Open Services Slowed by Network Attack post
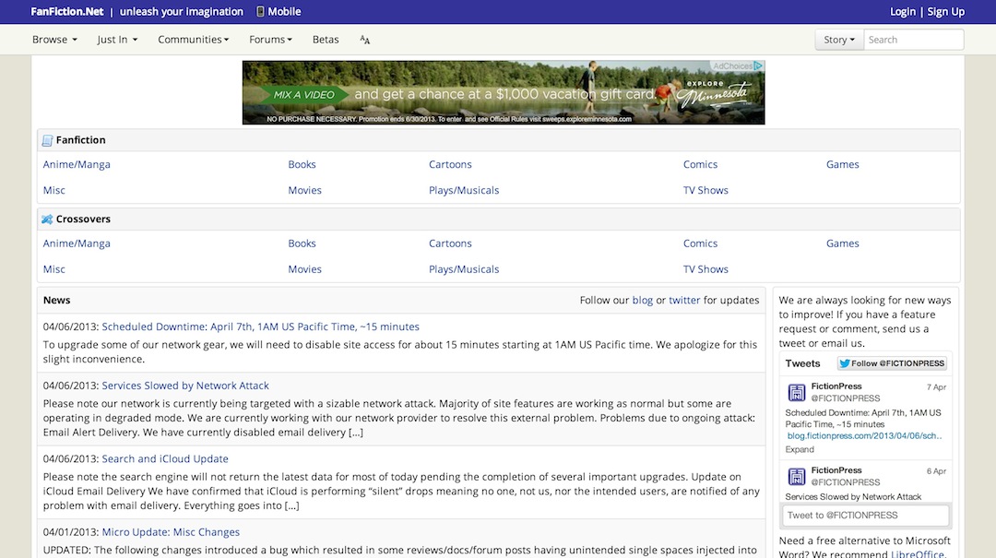The width and height of the screenshot is (996, 558). click(185, 386)
